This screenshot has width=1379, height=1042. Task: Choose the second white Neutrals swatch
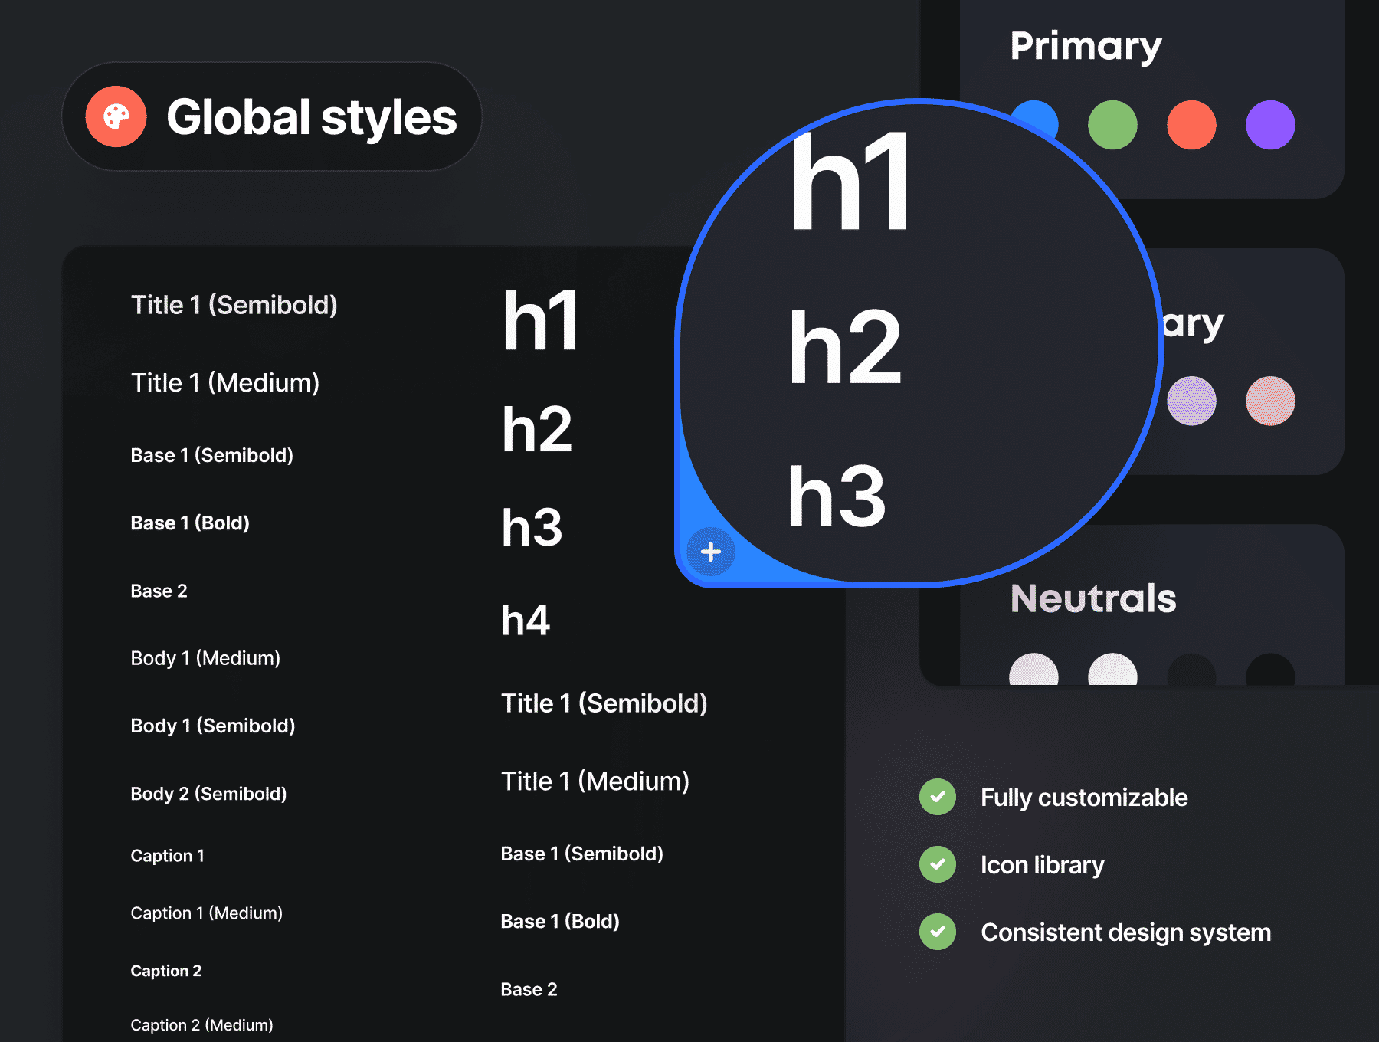[1112, 670]
